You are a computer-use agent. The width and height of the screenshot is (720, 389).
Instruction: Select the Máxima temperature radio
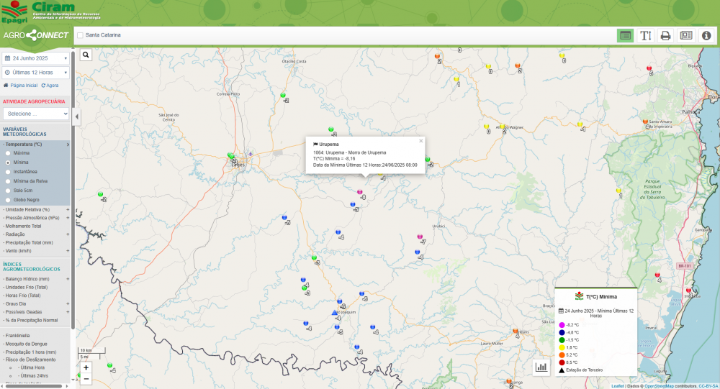(8, 153)
